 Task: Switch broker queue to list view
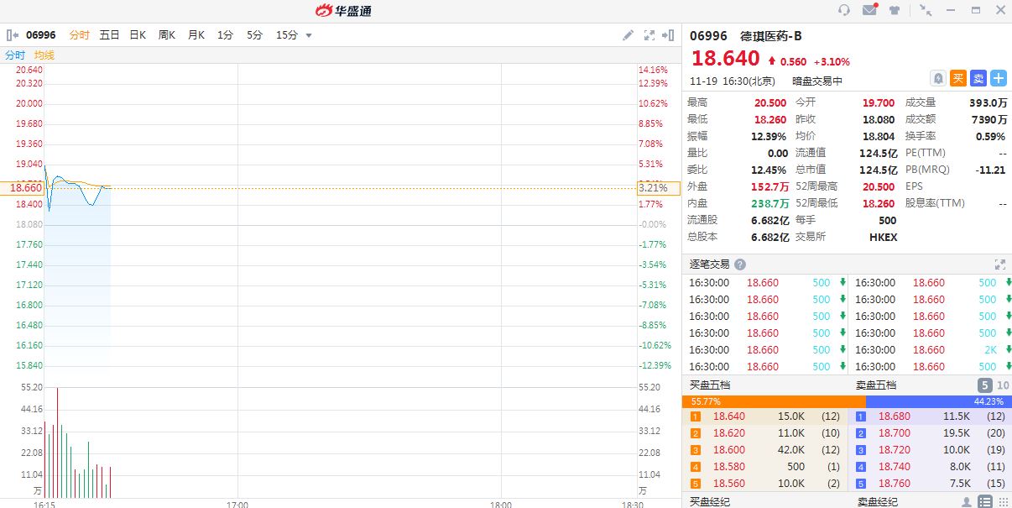click(x=986, y=502)
